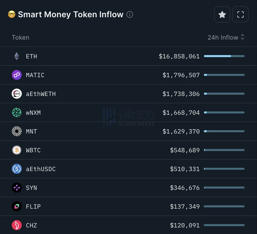Click the WBTC bitcoin icon

(17, 150)
